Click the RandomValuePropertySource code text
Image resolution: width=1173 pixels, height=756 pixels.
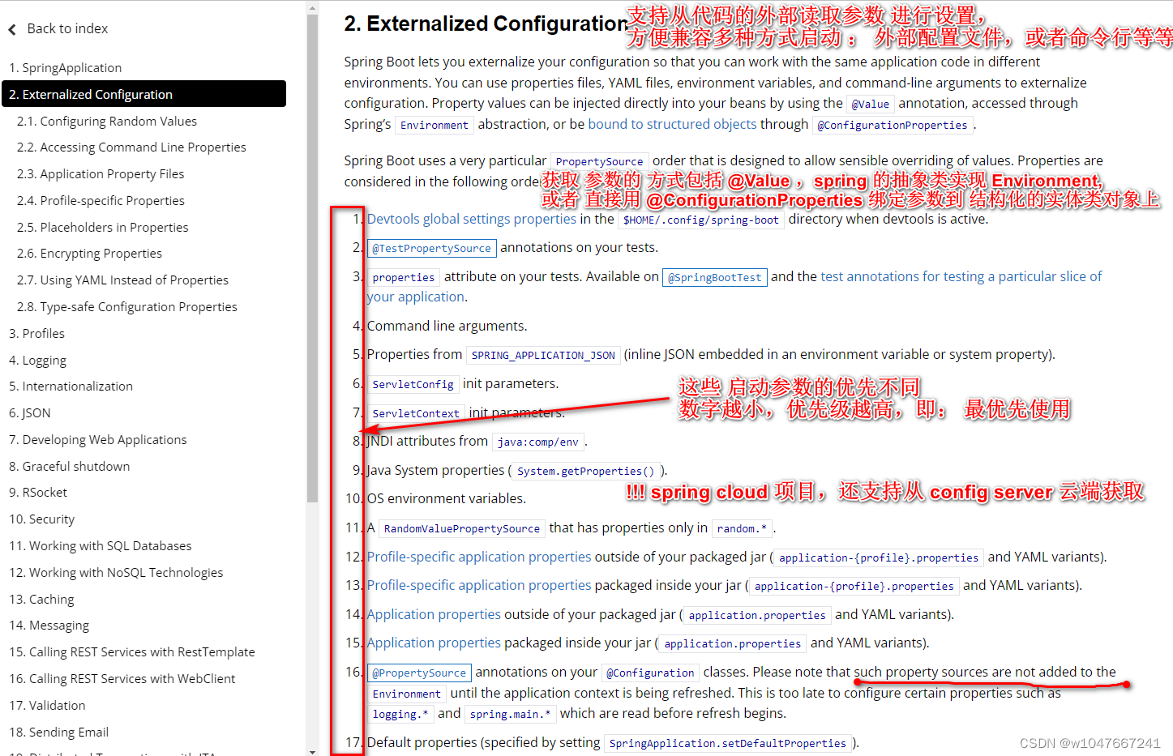tap(461, 528)
